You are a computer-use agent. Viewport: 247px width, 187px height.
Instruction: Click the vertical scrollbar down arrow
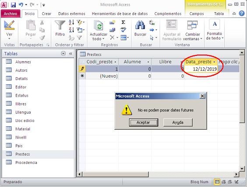[x=242, y=169]
